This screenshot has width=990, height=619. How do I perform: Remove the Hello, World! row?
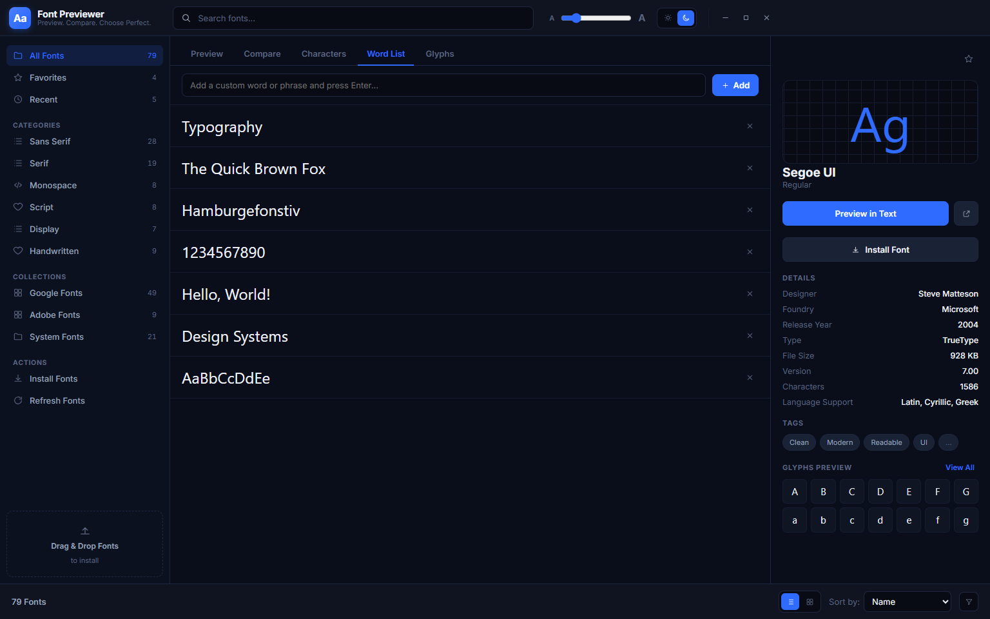[x=750, y=294]
